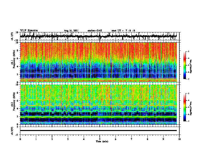Click the '8' tick on the time axis

[x=147, y=139]
